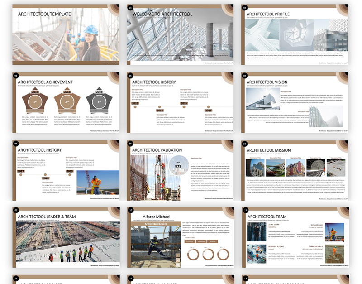Viewport: 362px width, 284px height.
Task: Select Alexa Visera's portrait photo
Action: [257, 232]
